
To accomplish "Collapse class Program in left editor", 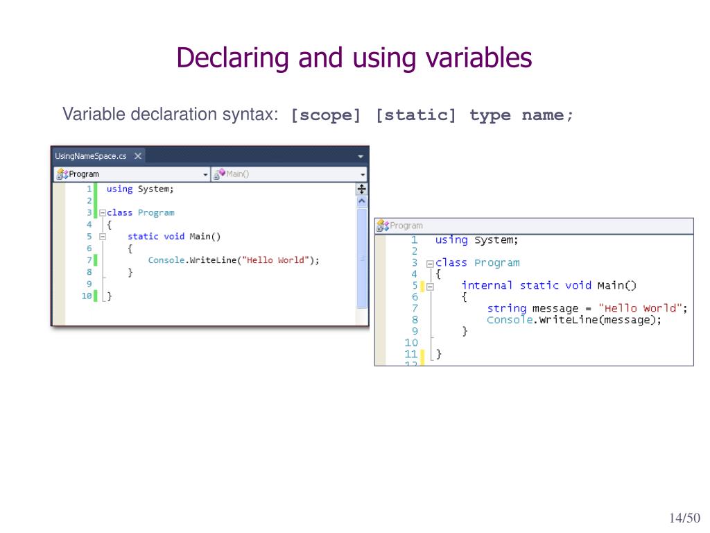I will (103, 212).
